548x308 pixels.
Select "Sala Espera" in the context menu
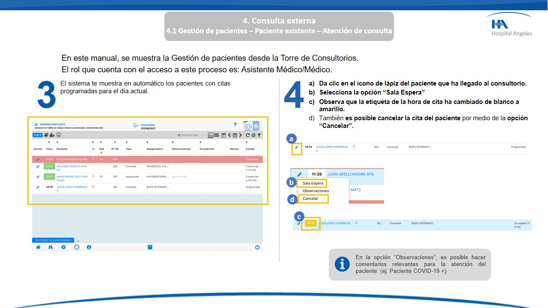(x=313, y=183)
